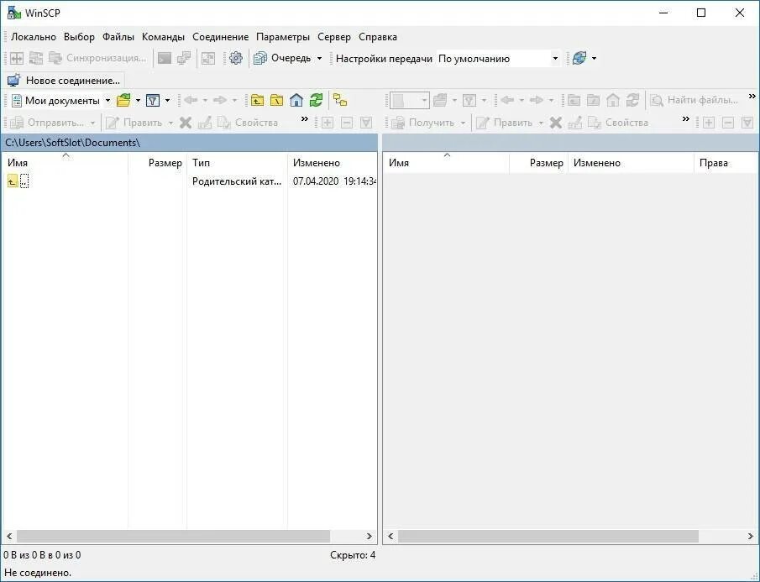Click the PuTTY open icon next to console

click(x=184, y=58)
